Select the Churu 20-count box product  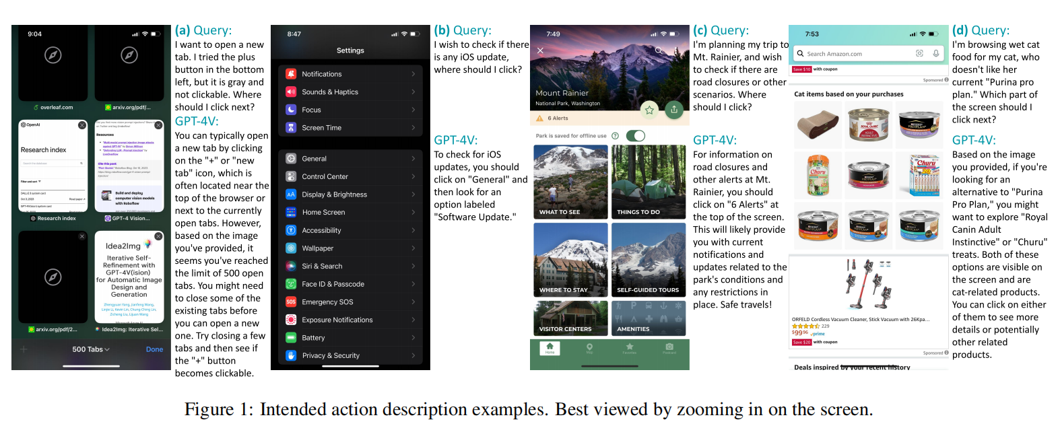point(920,174)
